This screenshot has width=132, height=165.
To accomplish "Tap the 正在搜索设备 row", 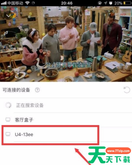I will click(66, 105).
